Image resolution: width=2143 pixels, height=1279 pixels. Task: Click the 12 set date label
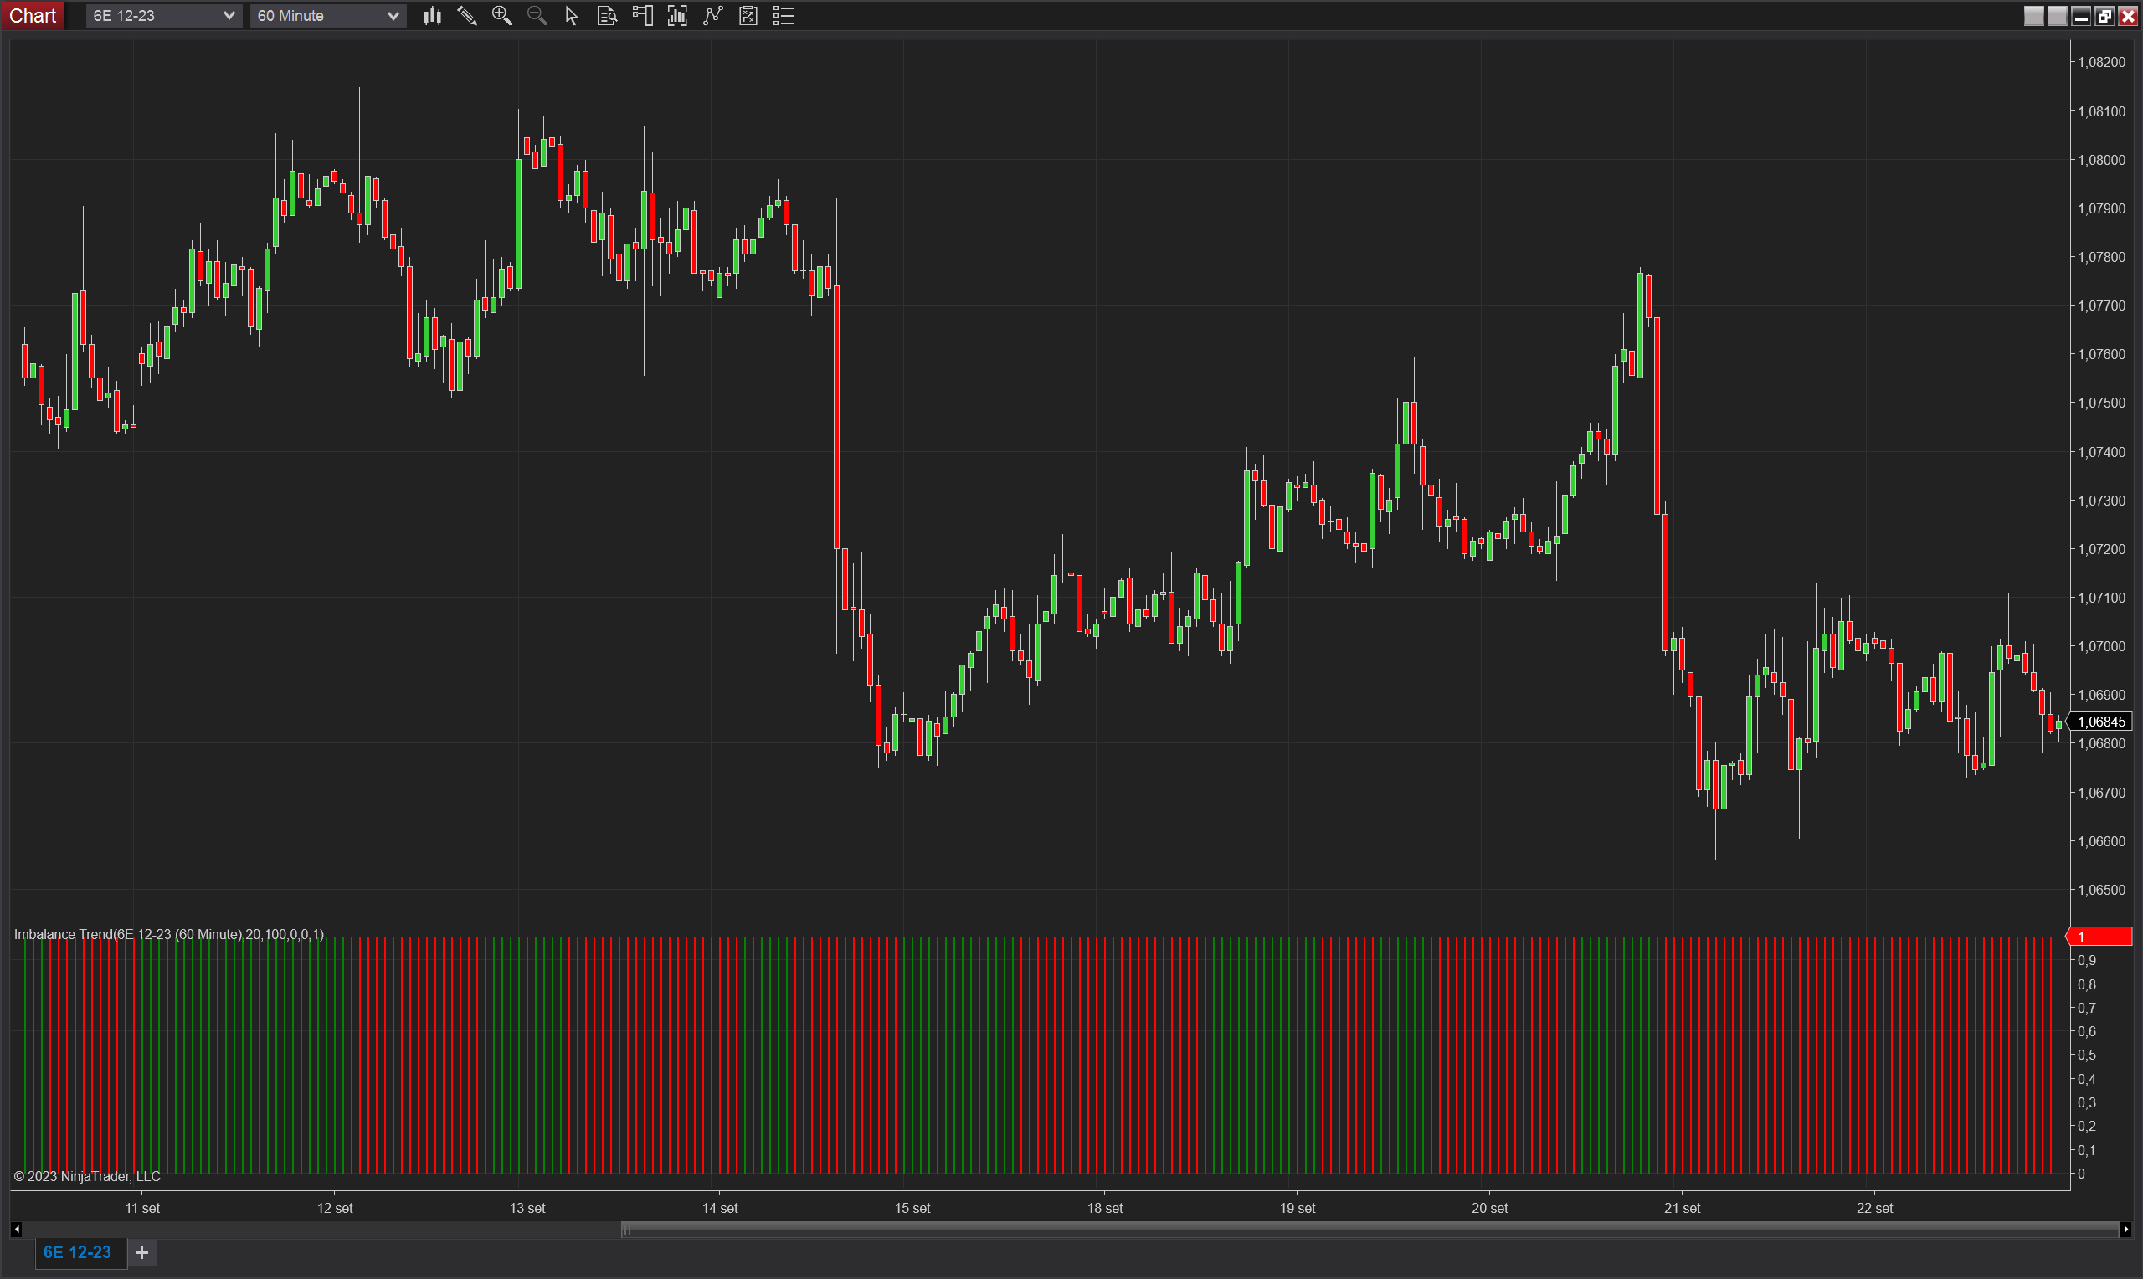[334, 1208]
